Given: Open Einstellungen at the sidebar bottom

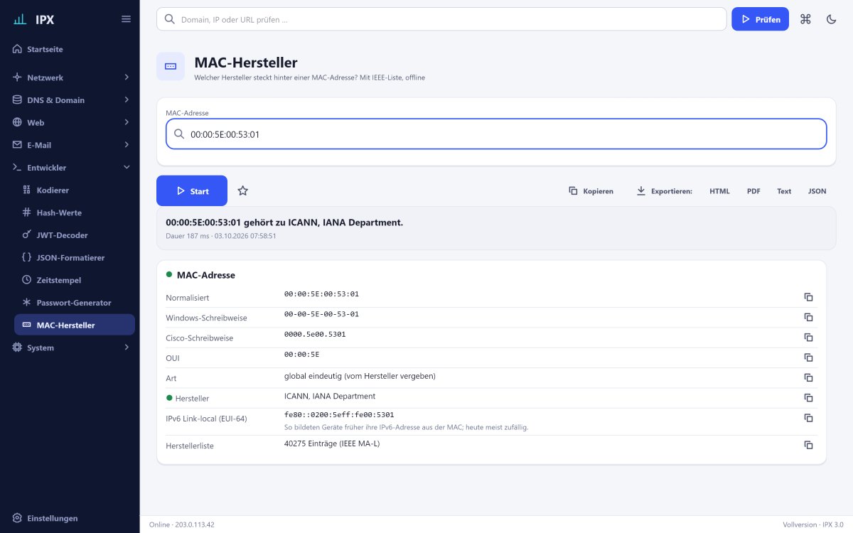Looking at the screenshot, I should (x=70, y=518).
